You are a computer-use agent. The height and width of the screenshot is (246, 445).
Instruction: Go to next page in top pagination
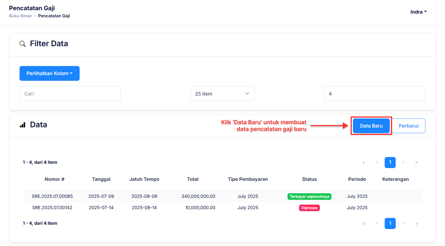pos(403,162)
